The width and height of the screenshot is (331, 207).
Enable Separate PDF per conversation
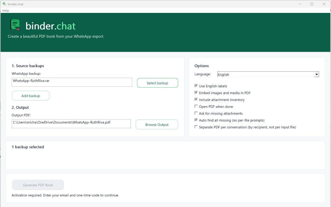[x=196, y=127]
